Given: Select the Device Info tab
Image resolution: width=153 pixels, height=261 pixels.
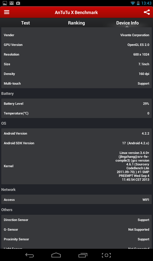Looking at the screenshot, I should (x=127, y=23).
